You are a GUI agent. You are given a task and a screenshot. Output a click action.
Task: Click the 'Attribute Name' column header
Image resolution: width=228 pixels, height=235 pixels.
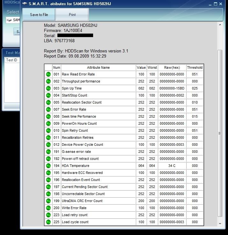tap(98, 67)
